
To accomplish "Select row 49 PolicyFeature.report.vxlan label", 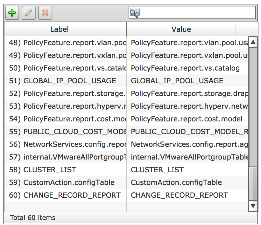I will click(x=66, y=55).
